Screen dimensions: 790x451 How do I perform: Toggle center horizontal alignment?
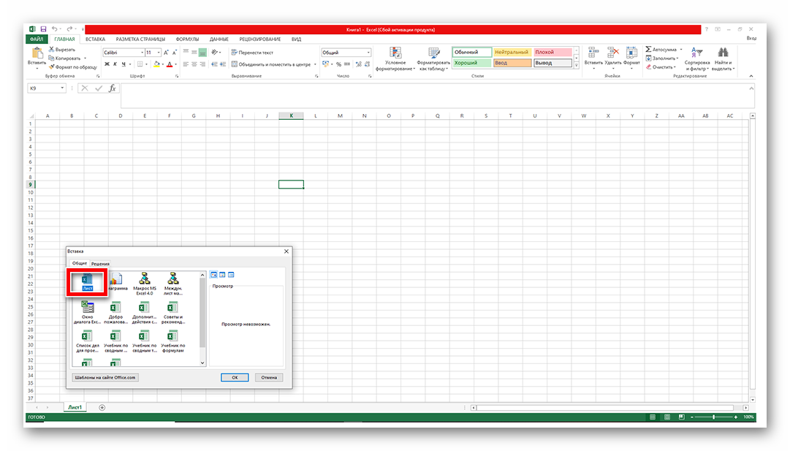click(x=194, y=64)
